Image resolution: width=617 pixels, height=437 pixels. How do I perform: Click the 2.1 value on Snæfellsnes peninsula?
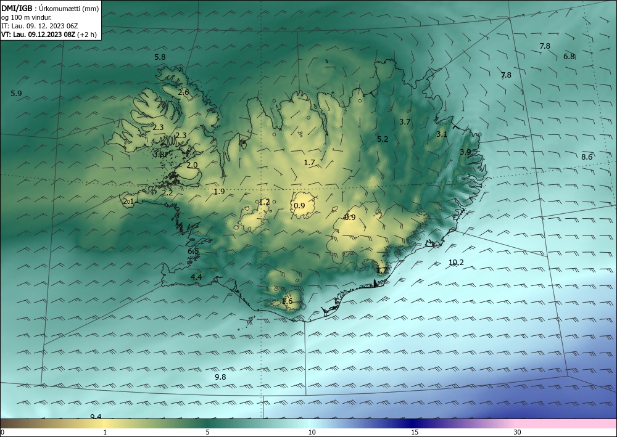coord(129,202)
